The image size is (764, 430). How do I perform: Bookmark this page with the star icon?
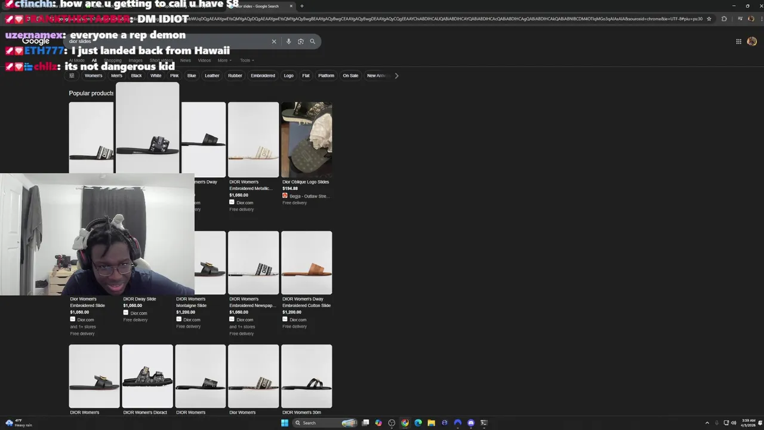(709, 19)
